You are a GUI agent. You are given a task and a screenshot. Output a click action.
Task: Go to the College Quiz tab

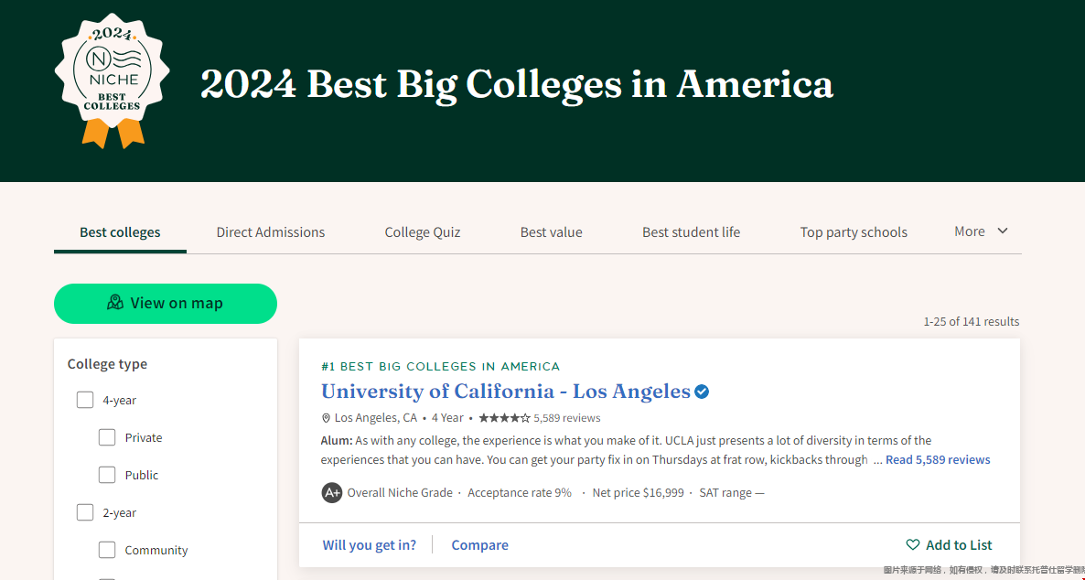tap(423, 232)
